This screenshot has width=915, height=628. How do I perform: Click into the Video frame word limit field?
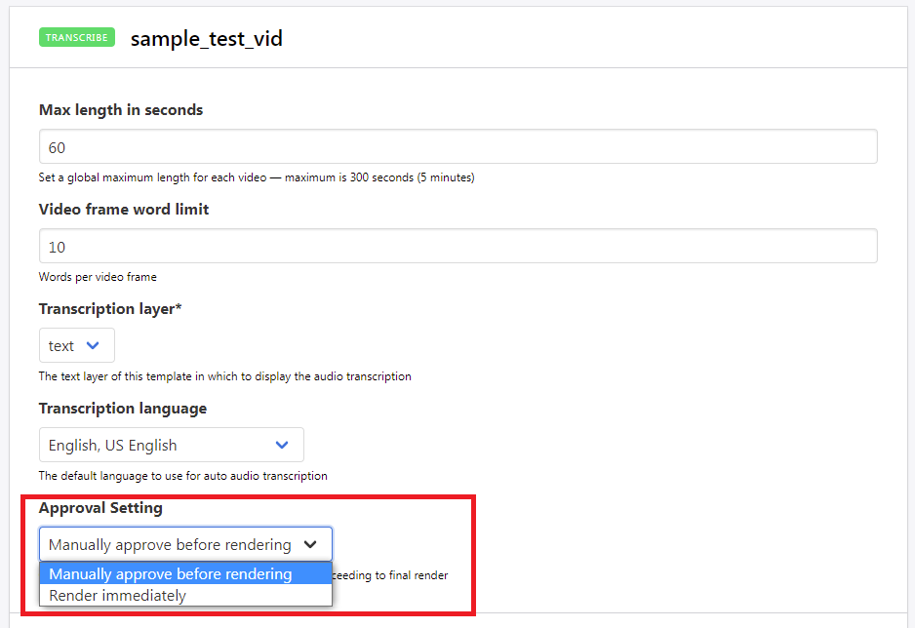tap(457, 247)
